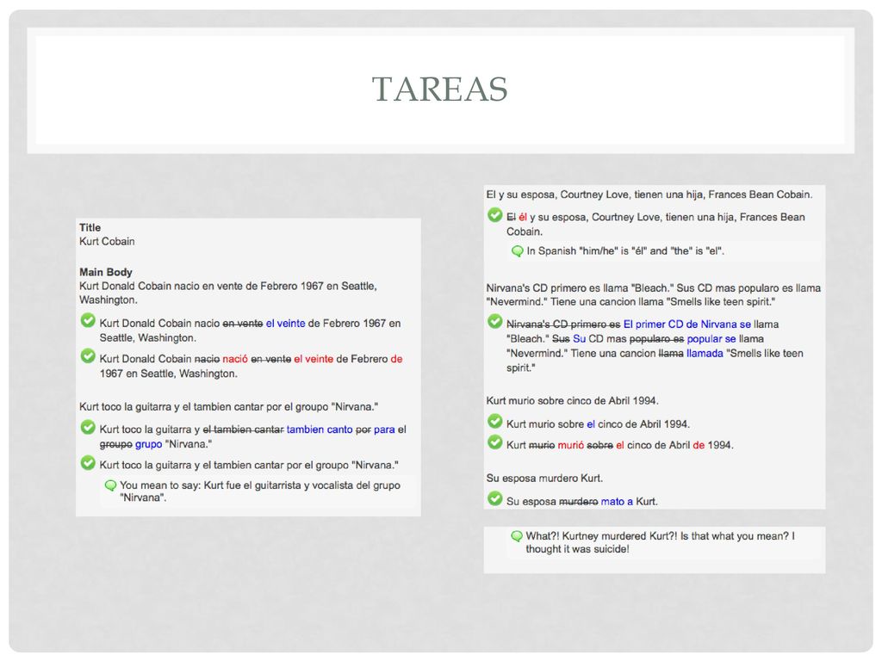This screenshot has width=882, height=661.
Task: Click the struck-through word "sobre"
Action: [600, 446]
